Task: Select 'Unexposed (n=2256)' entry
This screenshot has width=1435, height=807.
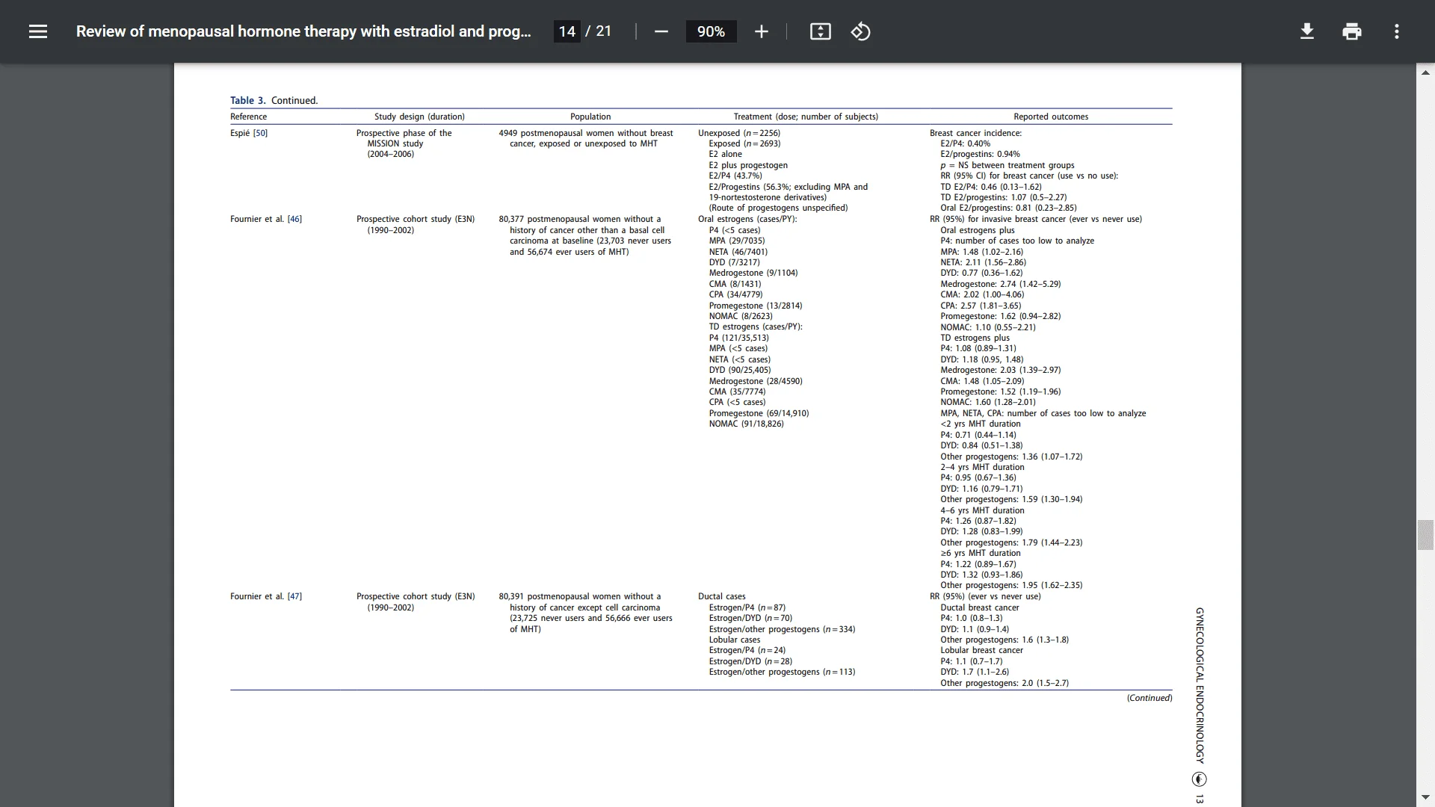Action: tap(739, 133)
